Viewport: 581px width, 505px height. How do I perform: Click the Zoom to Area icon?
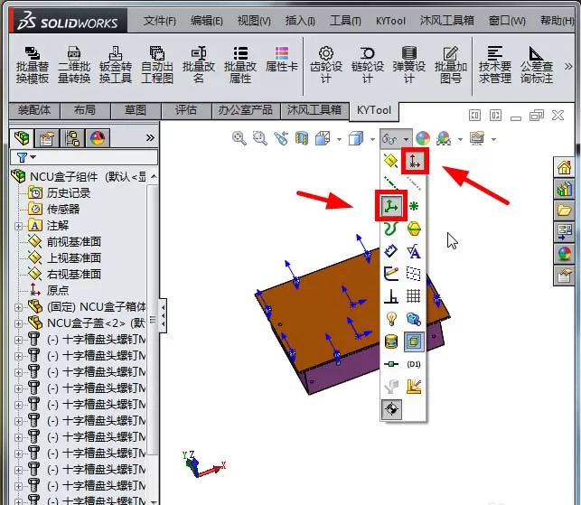[260, 138]
